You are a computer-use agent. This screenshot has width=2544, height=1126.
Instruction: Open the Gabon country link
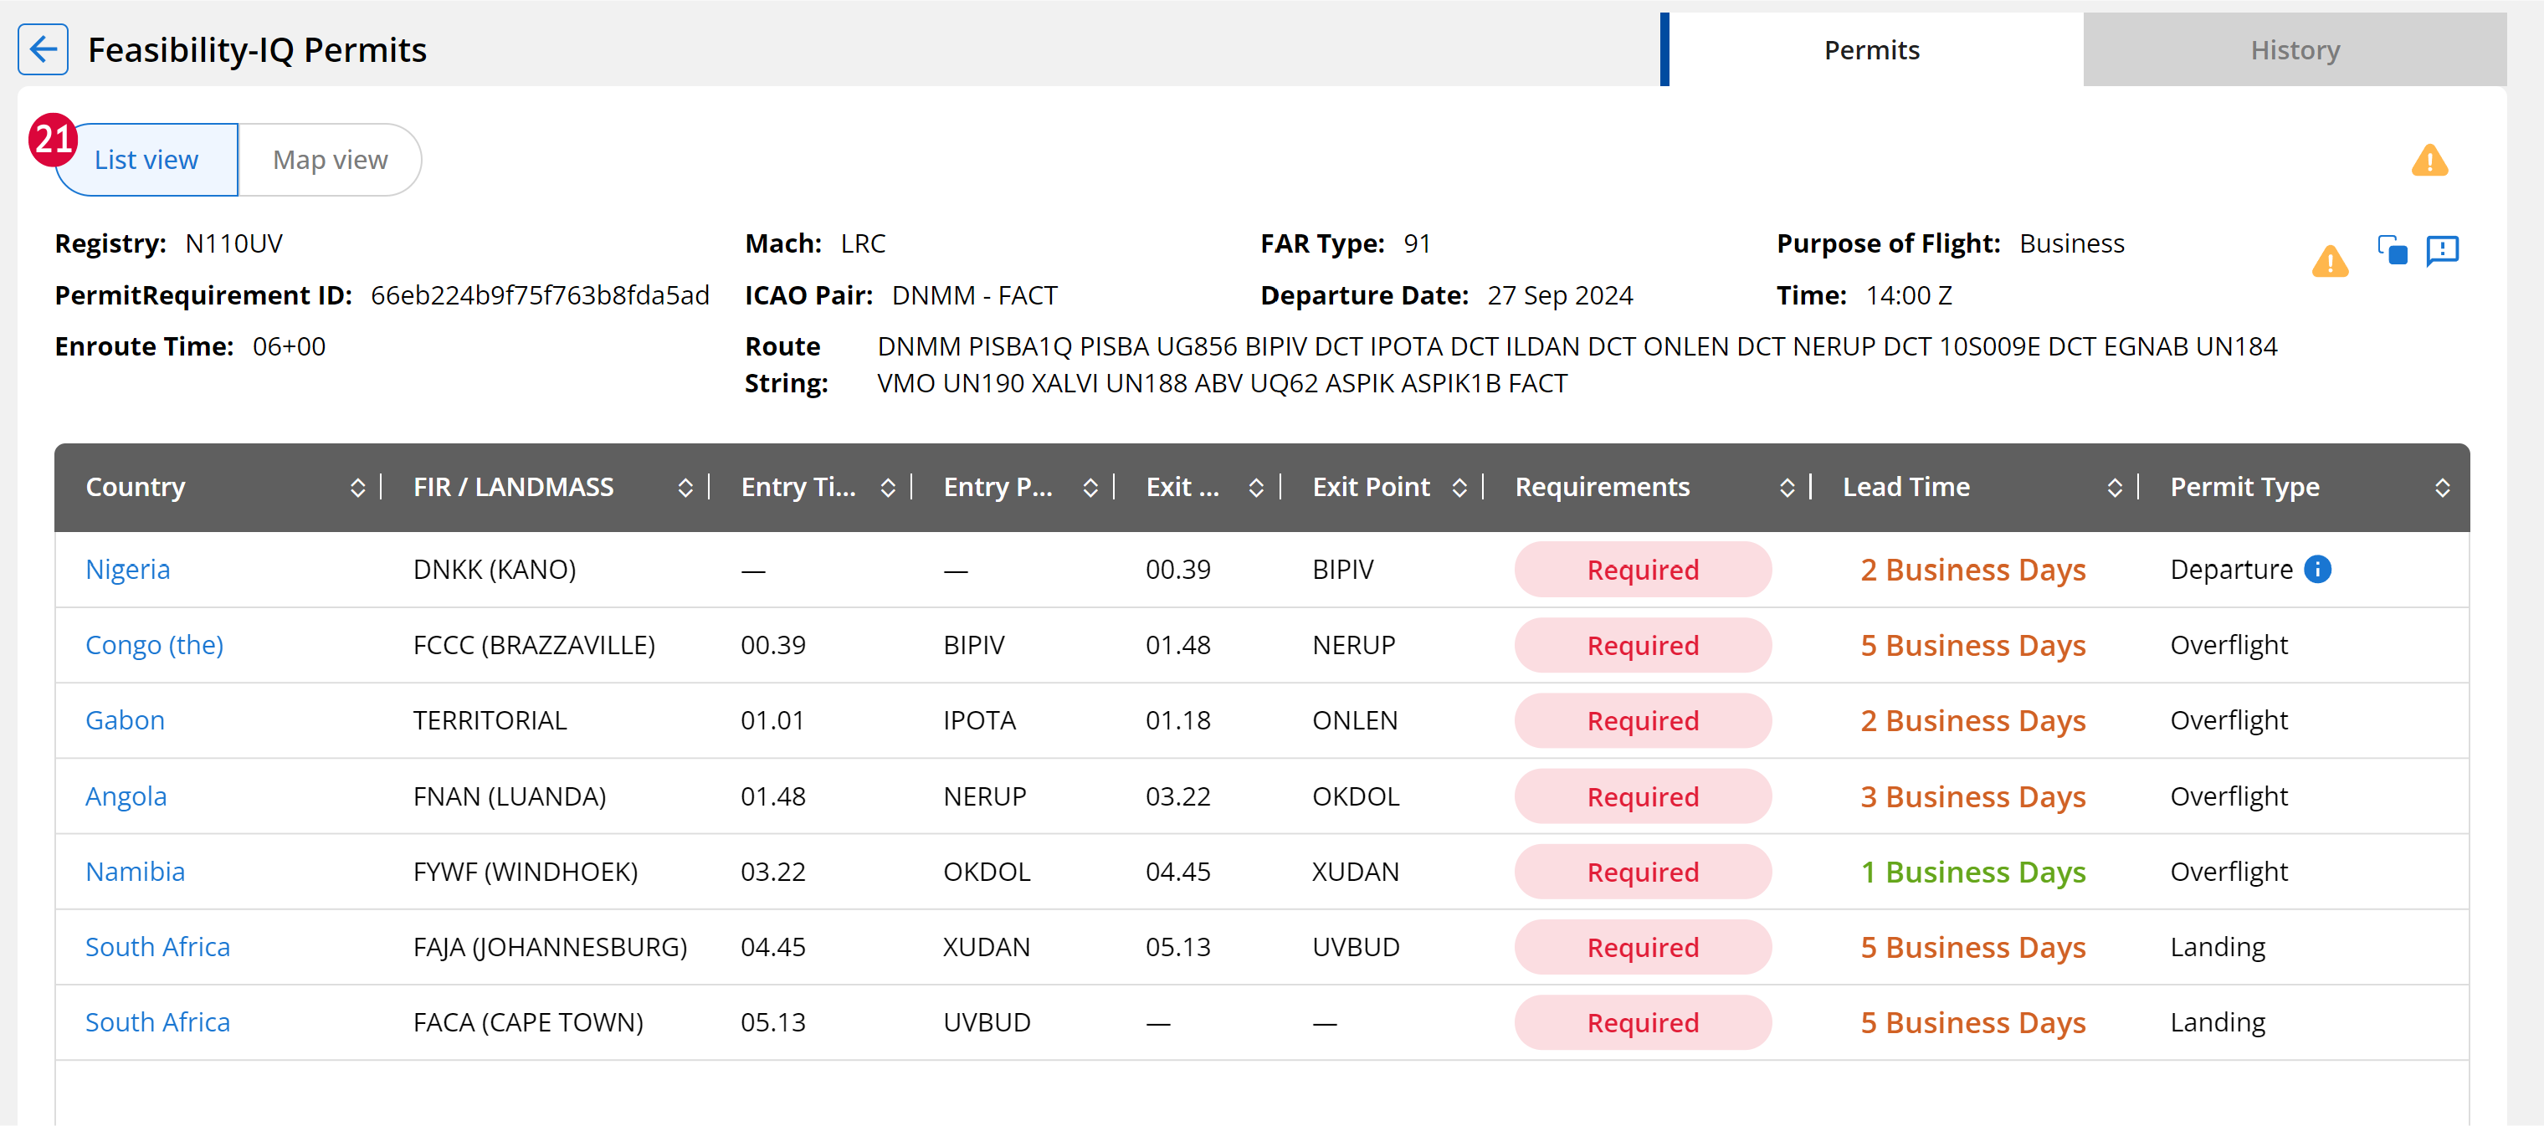click(x=125, y=720)
